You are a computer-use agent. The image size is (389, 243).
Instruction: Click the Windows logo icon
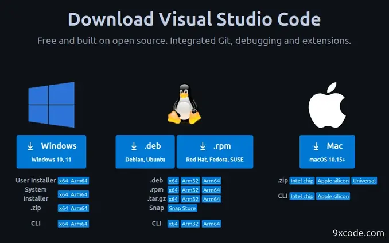[52, 105]
